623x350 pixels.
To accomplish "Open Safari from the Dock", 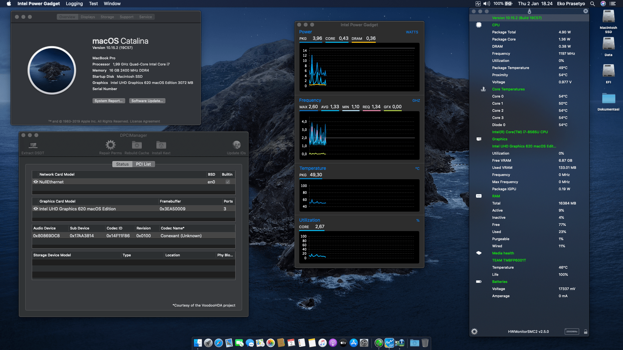I will (x=219, y=343).
